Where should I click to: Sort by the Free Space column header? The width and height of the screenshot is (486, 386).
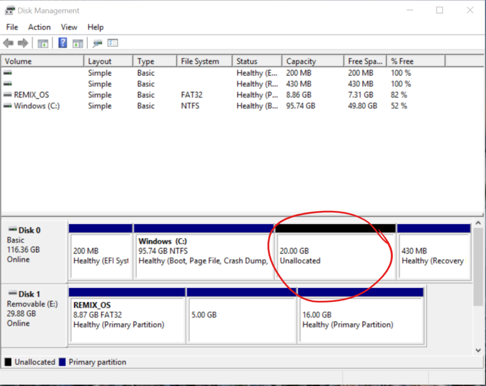point(365,61)
